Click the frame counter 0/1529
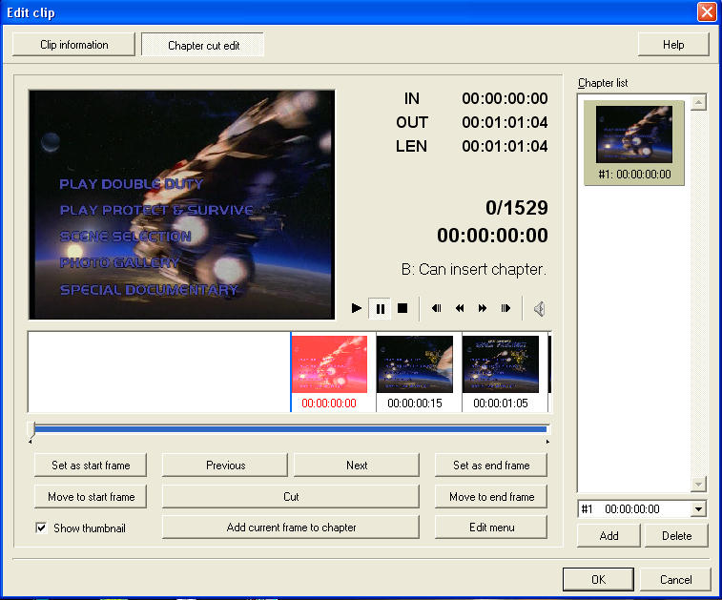 click(x=517, y=208)
